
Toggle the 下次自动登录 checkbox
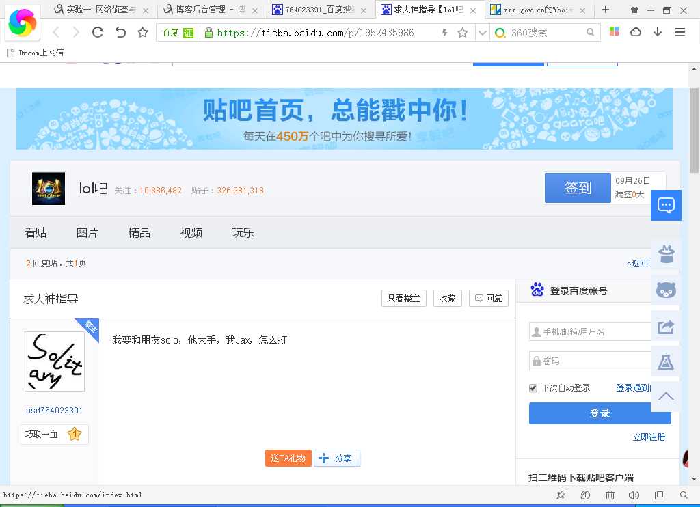point(533,388)
